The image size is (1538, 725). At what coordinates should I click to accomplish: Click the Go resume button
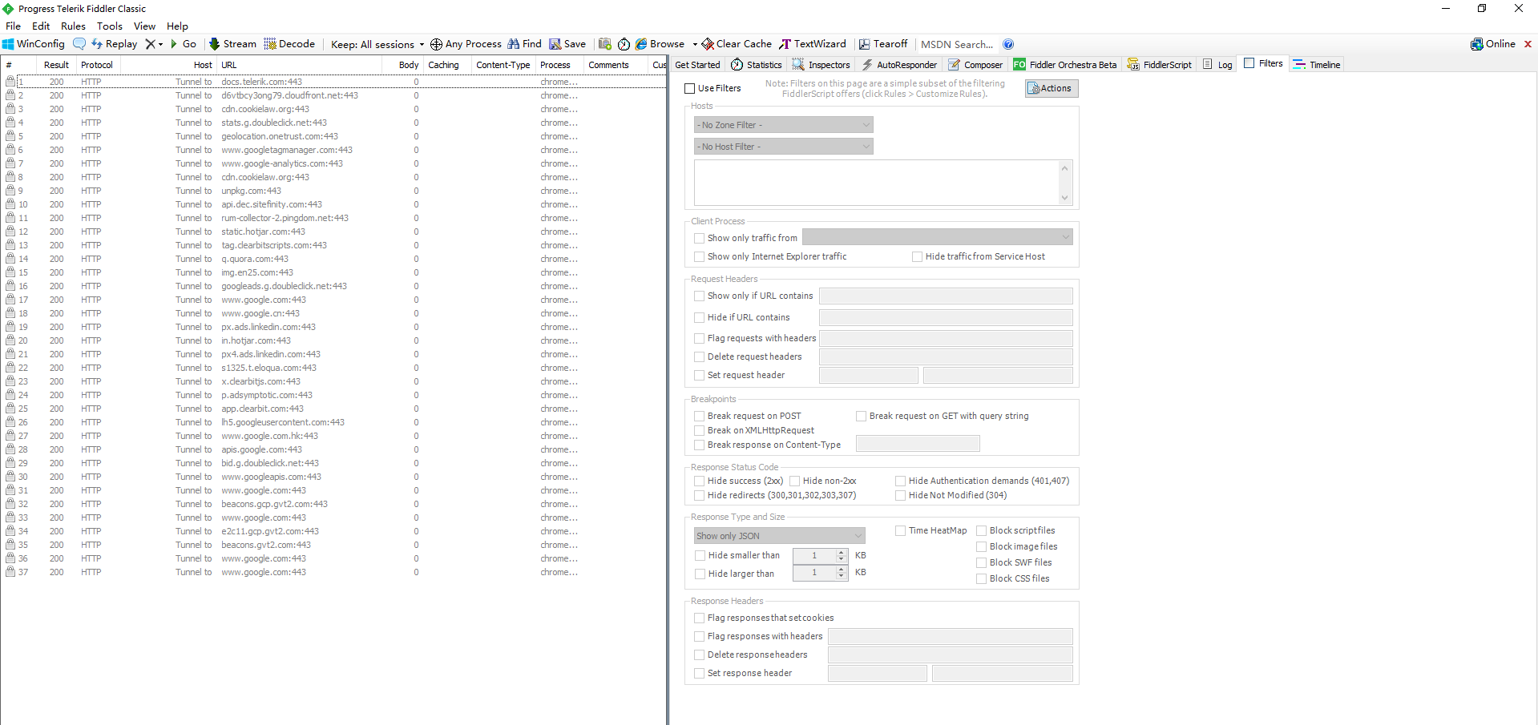click(184, 44)
